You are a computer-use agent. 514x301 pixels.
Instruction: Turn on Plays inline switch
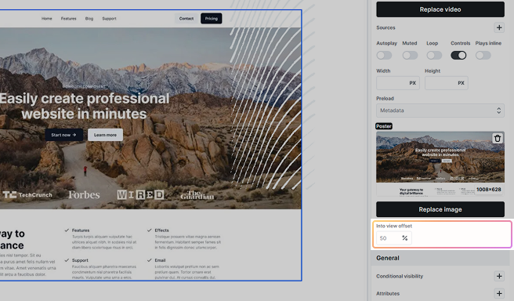[x=483, y=55]
